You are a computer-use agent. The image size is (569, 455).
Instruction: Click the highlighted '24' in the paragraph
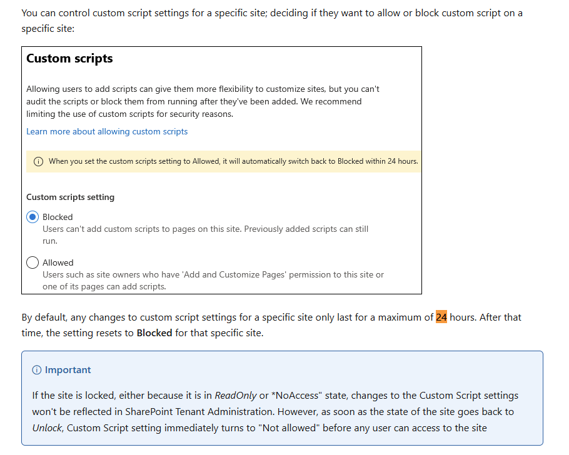tap(441, 317)
